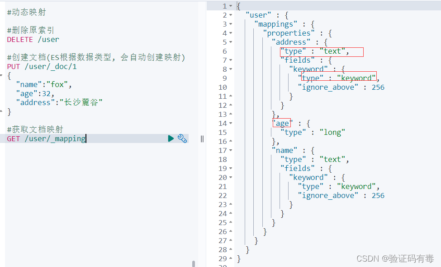Open the wrench options menu
Image resolution: width=441 pixels, height=267 pixels.
(x=182, y=138)
